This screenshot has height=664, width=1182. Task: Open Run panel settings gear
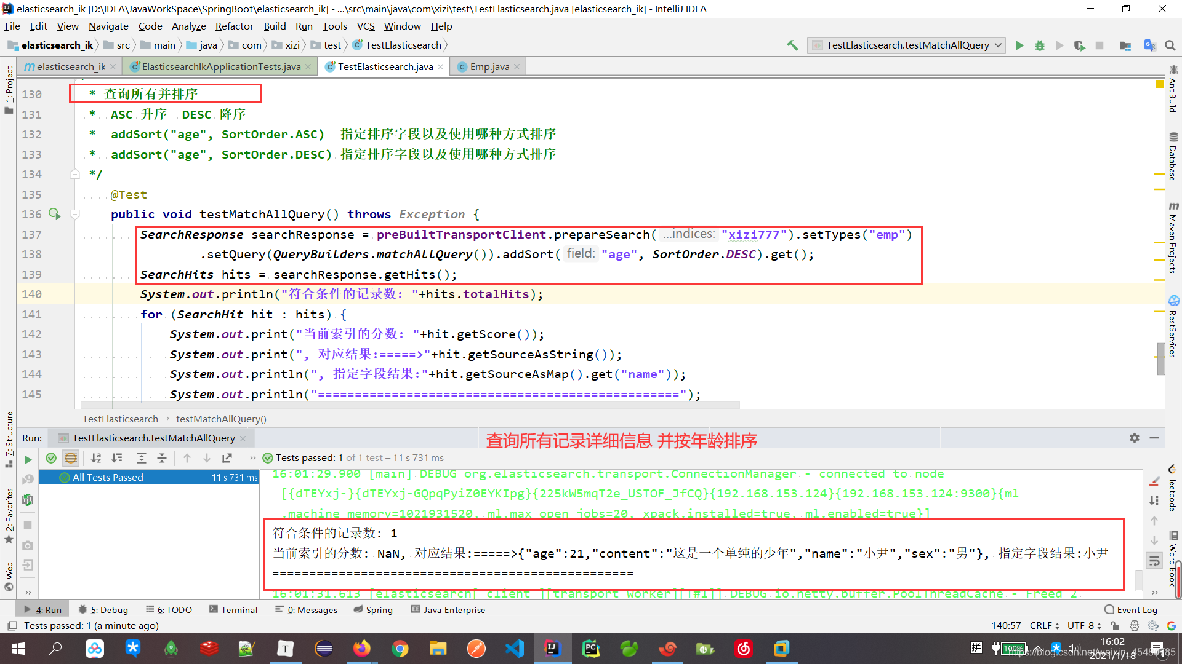[1135, 438]
